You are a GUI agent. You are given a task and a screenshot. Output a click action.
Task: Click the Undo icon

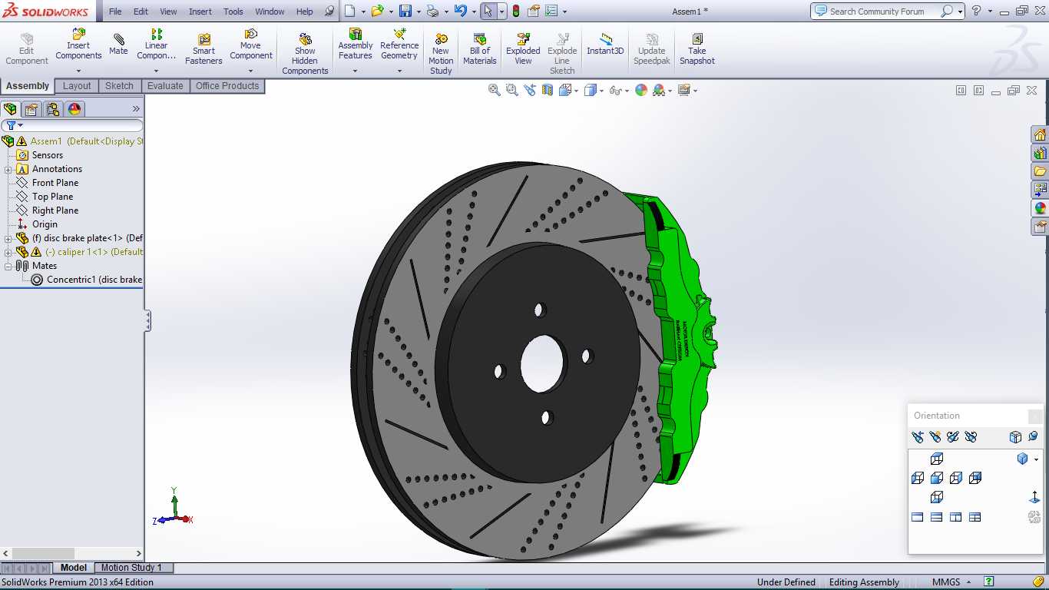coord(459,11)
